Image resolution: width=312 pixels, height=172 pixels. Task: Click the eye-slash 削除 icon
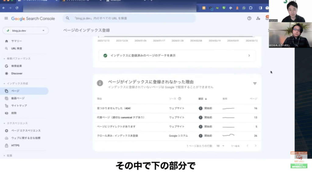[7, 113]
